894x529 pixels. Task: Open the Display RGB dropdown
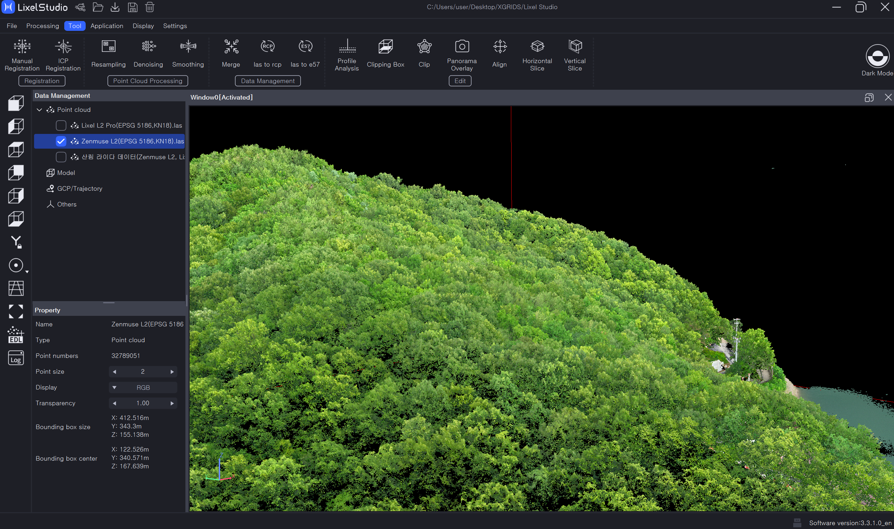click(143, 387)
